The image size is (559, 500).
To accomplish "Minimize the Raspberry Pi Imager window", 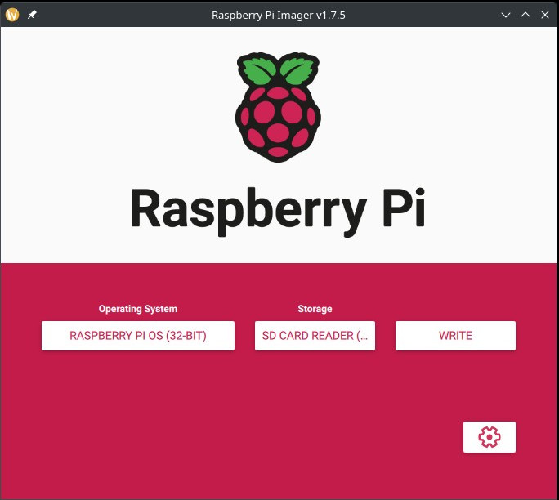I will 507,15.
